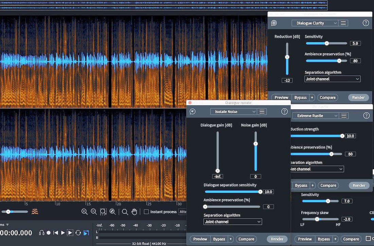Open preset menu in Dialogue De-reverb panel

[343, 23]
